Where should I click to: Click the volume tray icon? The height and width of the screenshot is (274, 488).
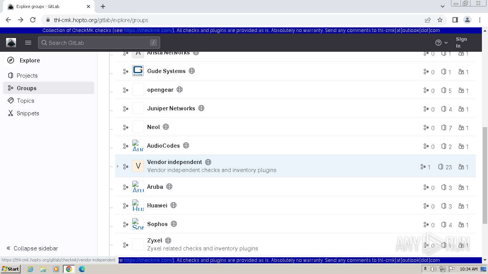pyautogui.click(x=433, y=269)
